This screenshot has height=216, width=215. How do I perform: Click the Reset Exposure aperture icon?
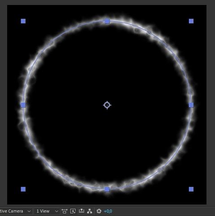pos(99,211)
